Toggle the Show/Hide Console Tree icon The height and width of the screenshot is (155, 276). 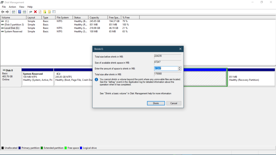[13, 12]
